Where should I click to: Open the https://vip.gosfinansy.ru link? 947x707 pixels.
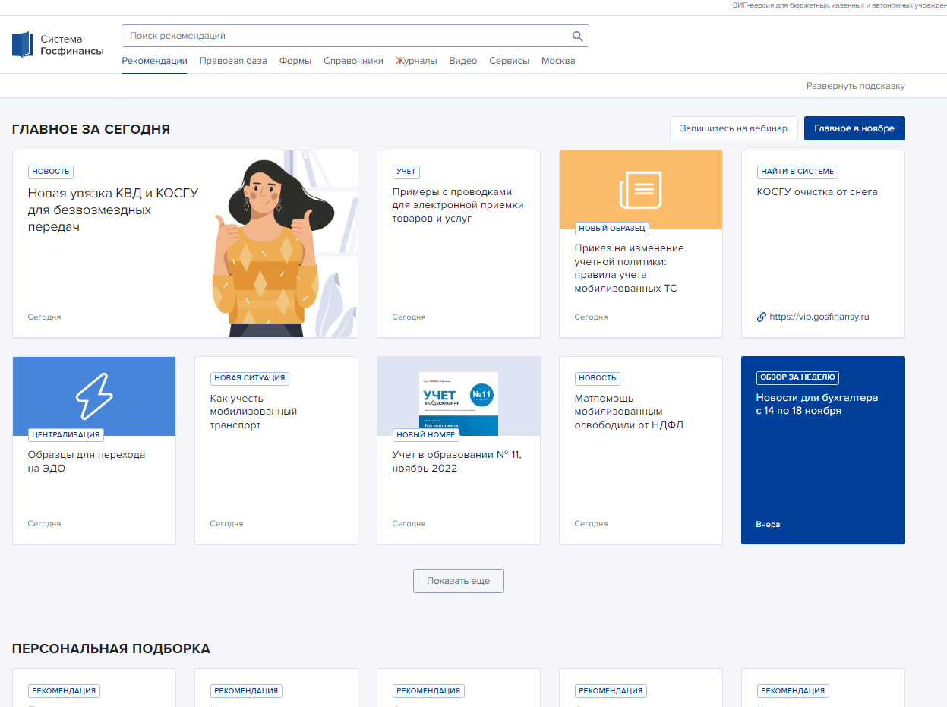point(819,317)
